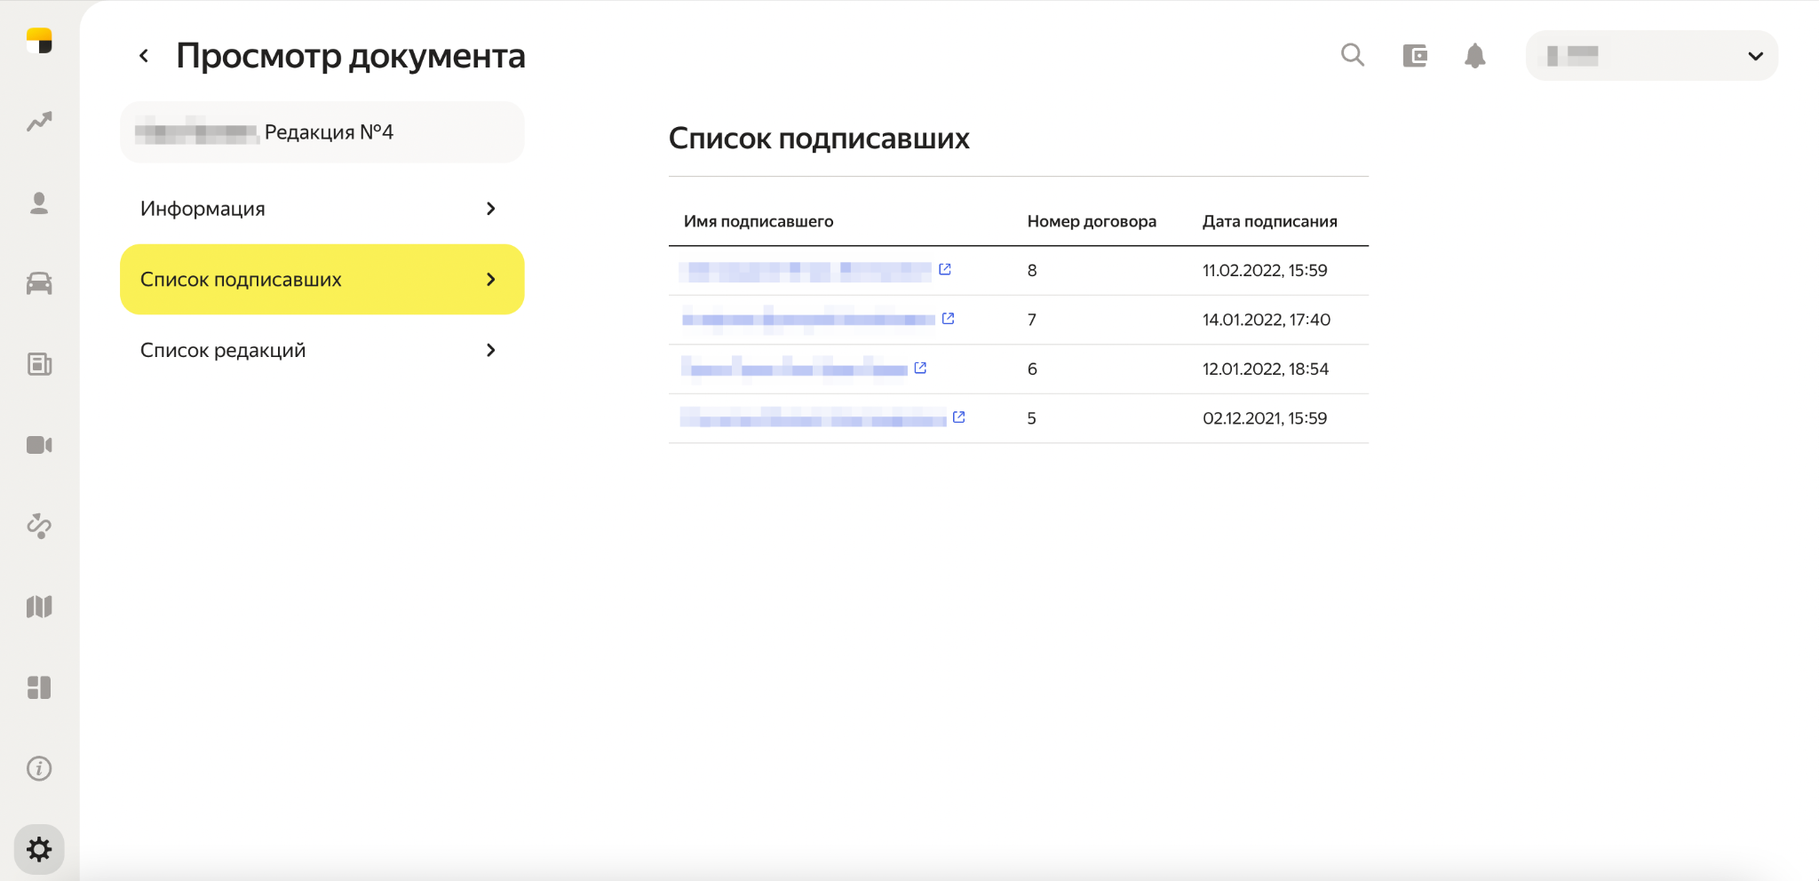Screen dimensions: 1819x881
Task: Click chevron next to Список редакций
Action: (x=491, y=350)
